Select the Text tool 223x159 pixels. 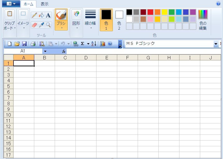[48, 15]
